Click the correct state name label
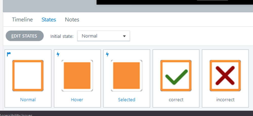The image size is (253, 116). [x=176, y=100]
